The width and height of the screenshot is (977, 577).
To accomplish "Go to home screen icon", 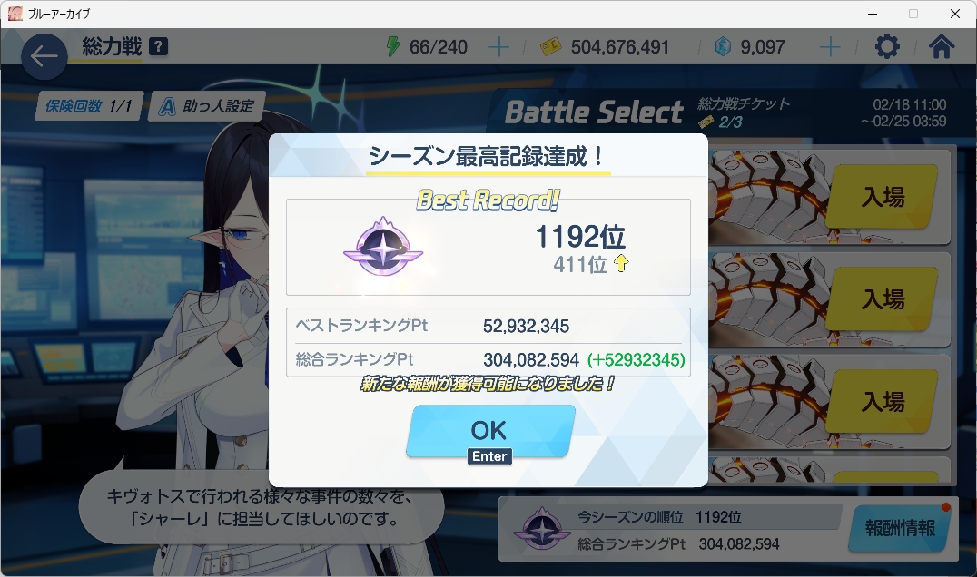I will (942, 46).
